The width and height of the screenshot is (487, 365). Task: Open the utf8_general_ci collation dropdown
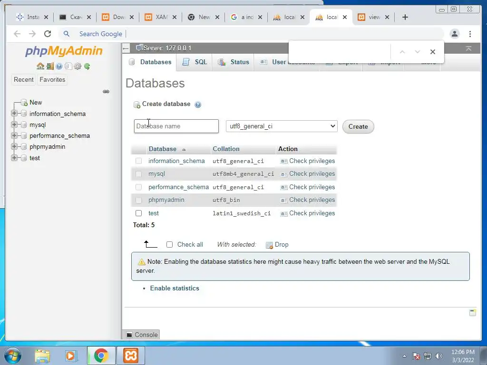pyautogui.click(x=282, y=126)
